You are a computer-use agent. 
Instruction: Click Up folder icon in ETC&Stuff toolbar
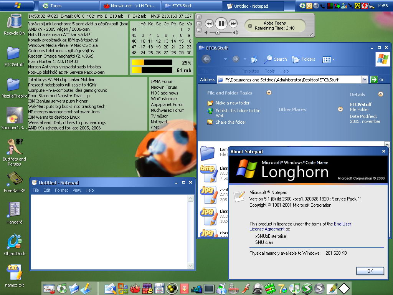click(x=254, y=59)
